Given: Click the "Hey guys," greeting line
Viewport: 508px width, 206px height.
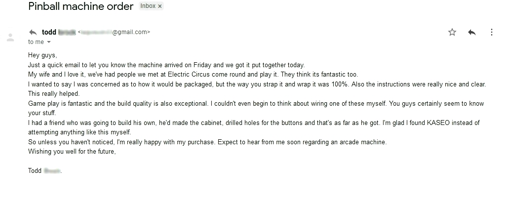Looking at the screenshot, I should tap(42, 55).
